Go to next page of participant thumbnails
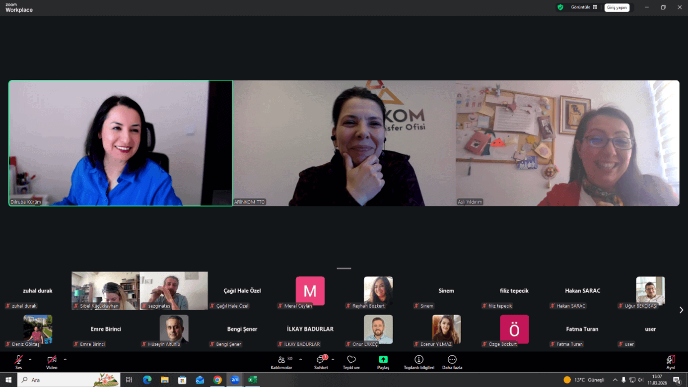This screenshot has width=688, height=387. [681, 310]
